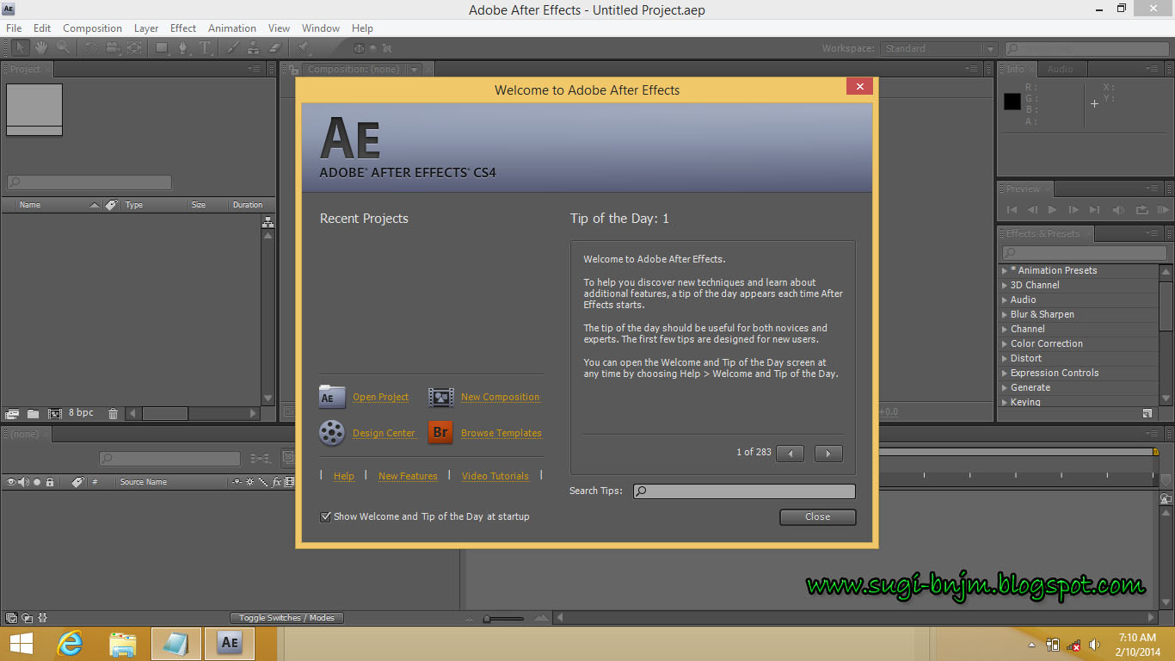
Task: Click the Adobe Bridge Br icon
Action: click(x=440, y=432)
